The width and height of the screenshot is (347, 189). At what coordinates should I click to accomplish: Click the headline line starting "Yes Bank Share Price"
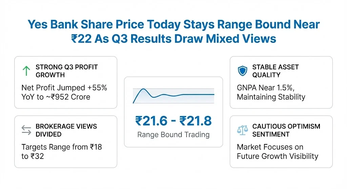(173, 25)
